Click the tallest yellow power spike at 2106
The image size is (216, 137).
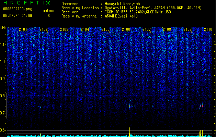point(129,132)
